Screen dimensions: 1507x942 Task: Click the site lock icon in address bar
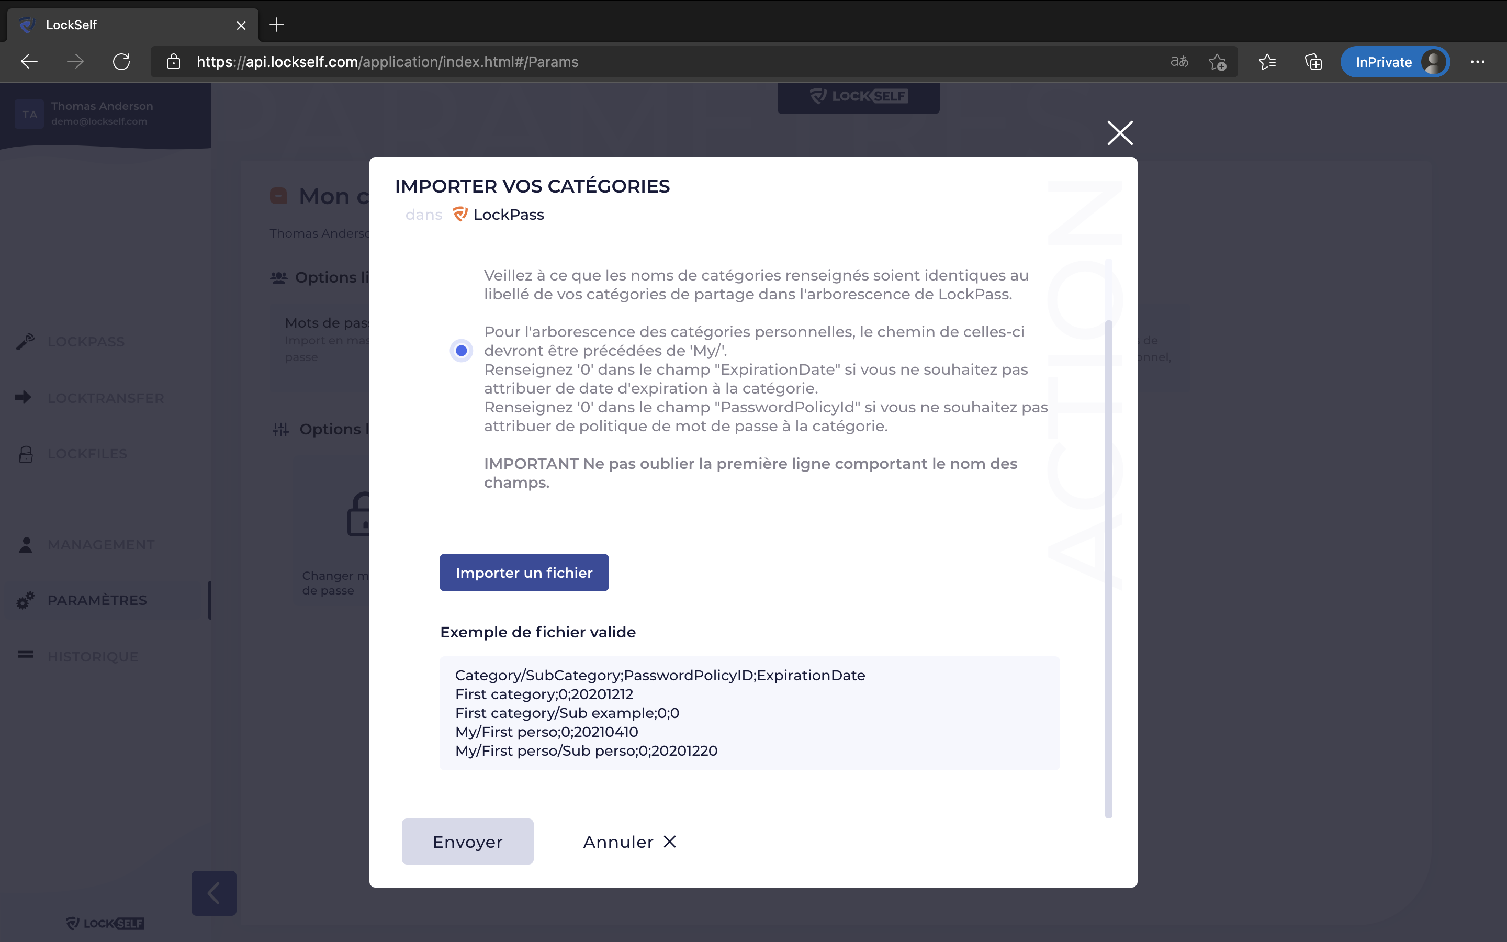[174, 62]
